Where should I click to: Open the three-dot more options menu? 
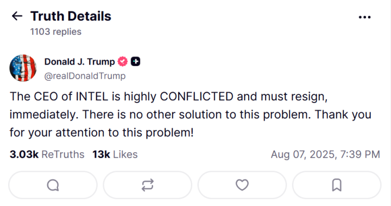click(x=364, y=17)
